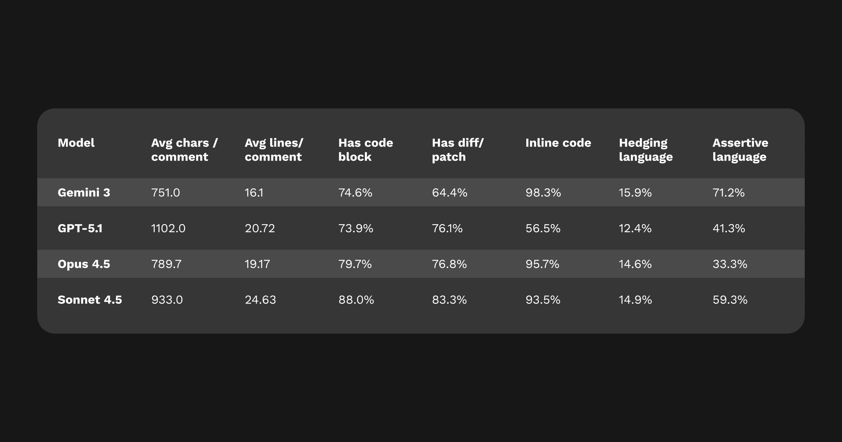Click the Model column header
The height and width of the screenshot is (442, 842).
pyautogui.click(x=76, y=143)
